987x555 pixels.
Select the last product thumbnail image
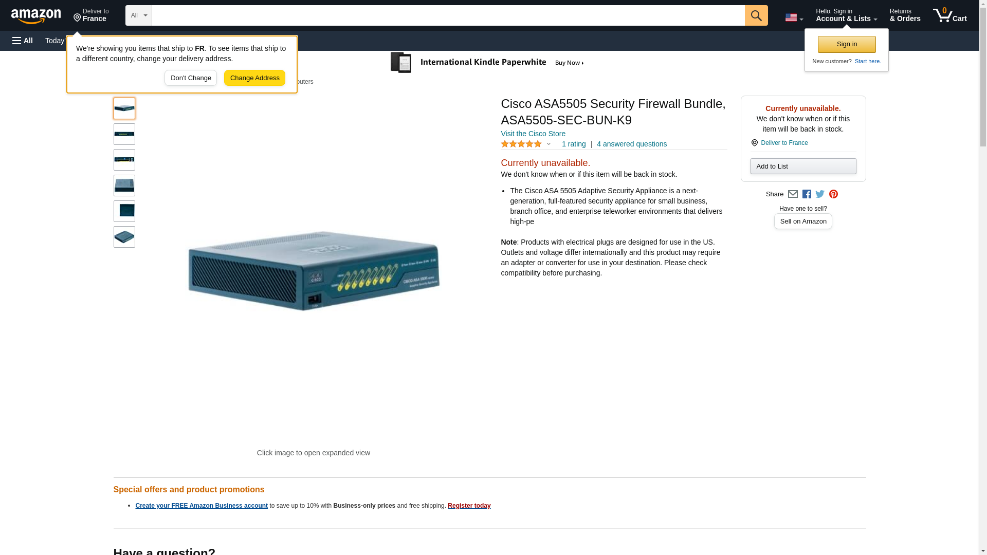(124, 237)
